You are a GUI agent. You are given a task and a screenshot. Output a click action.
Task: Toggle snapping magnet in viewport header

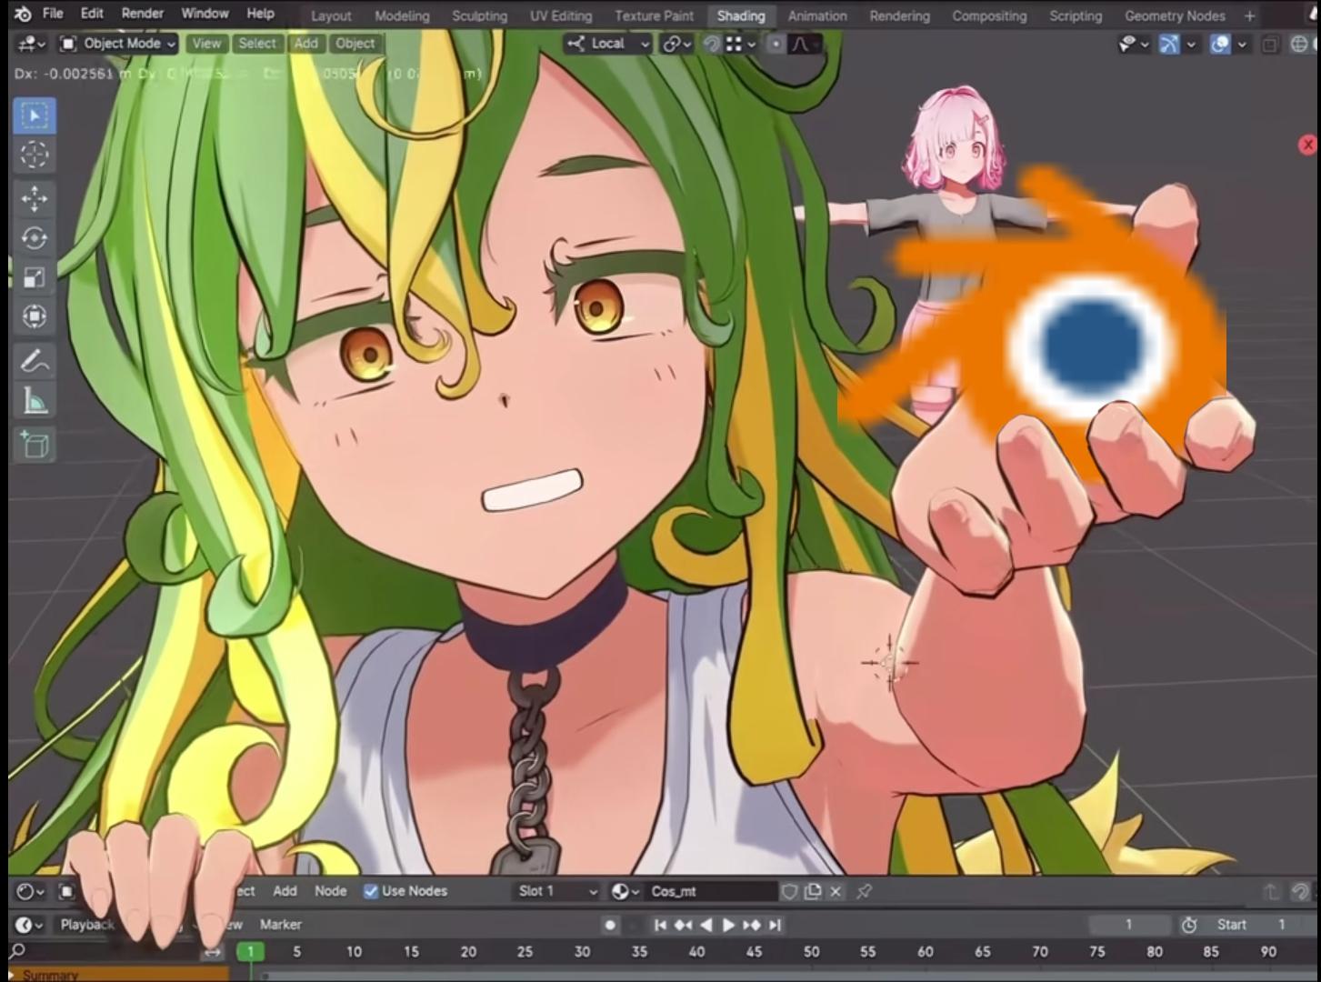(x=712, y=44)
